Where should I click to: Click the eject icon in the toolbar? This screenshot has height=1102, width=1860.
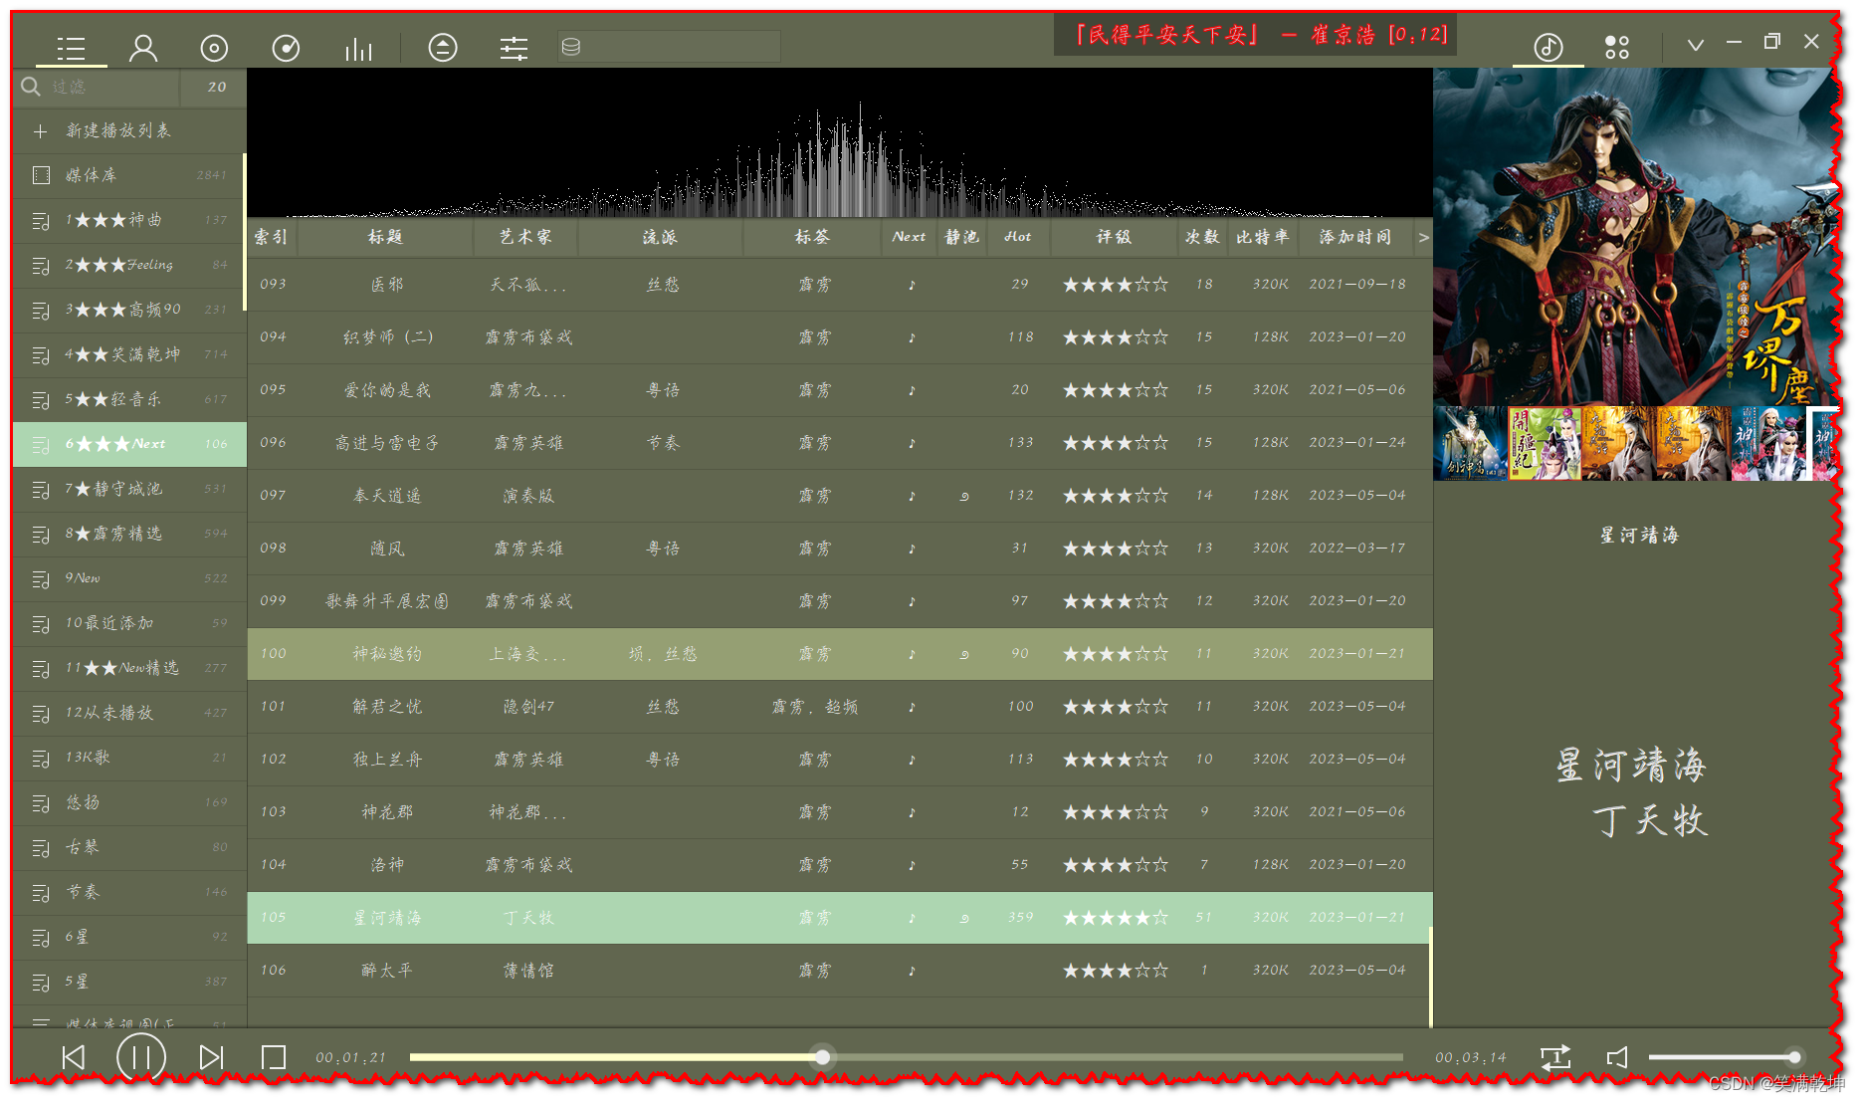tap(444, 47)
